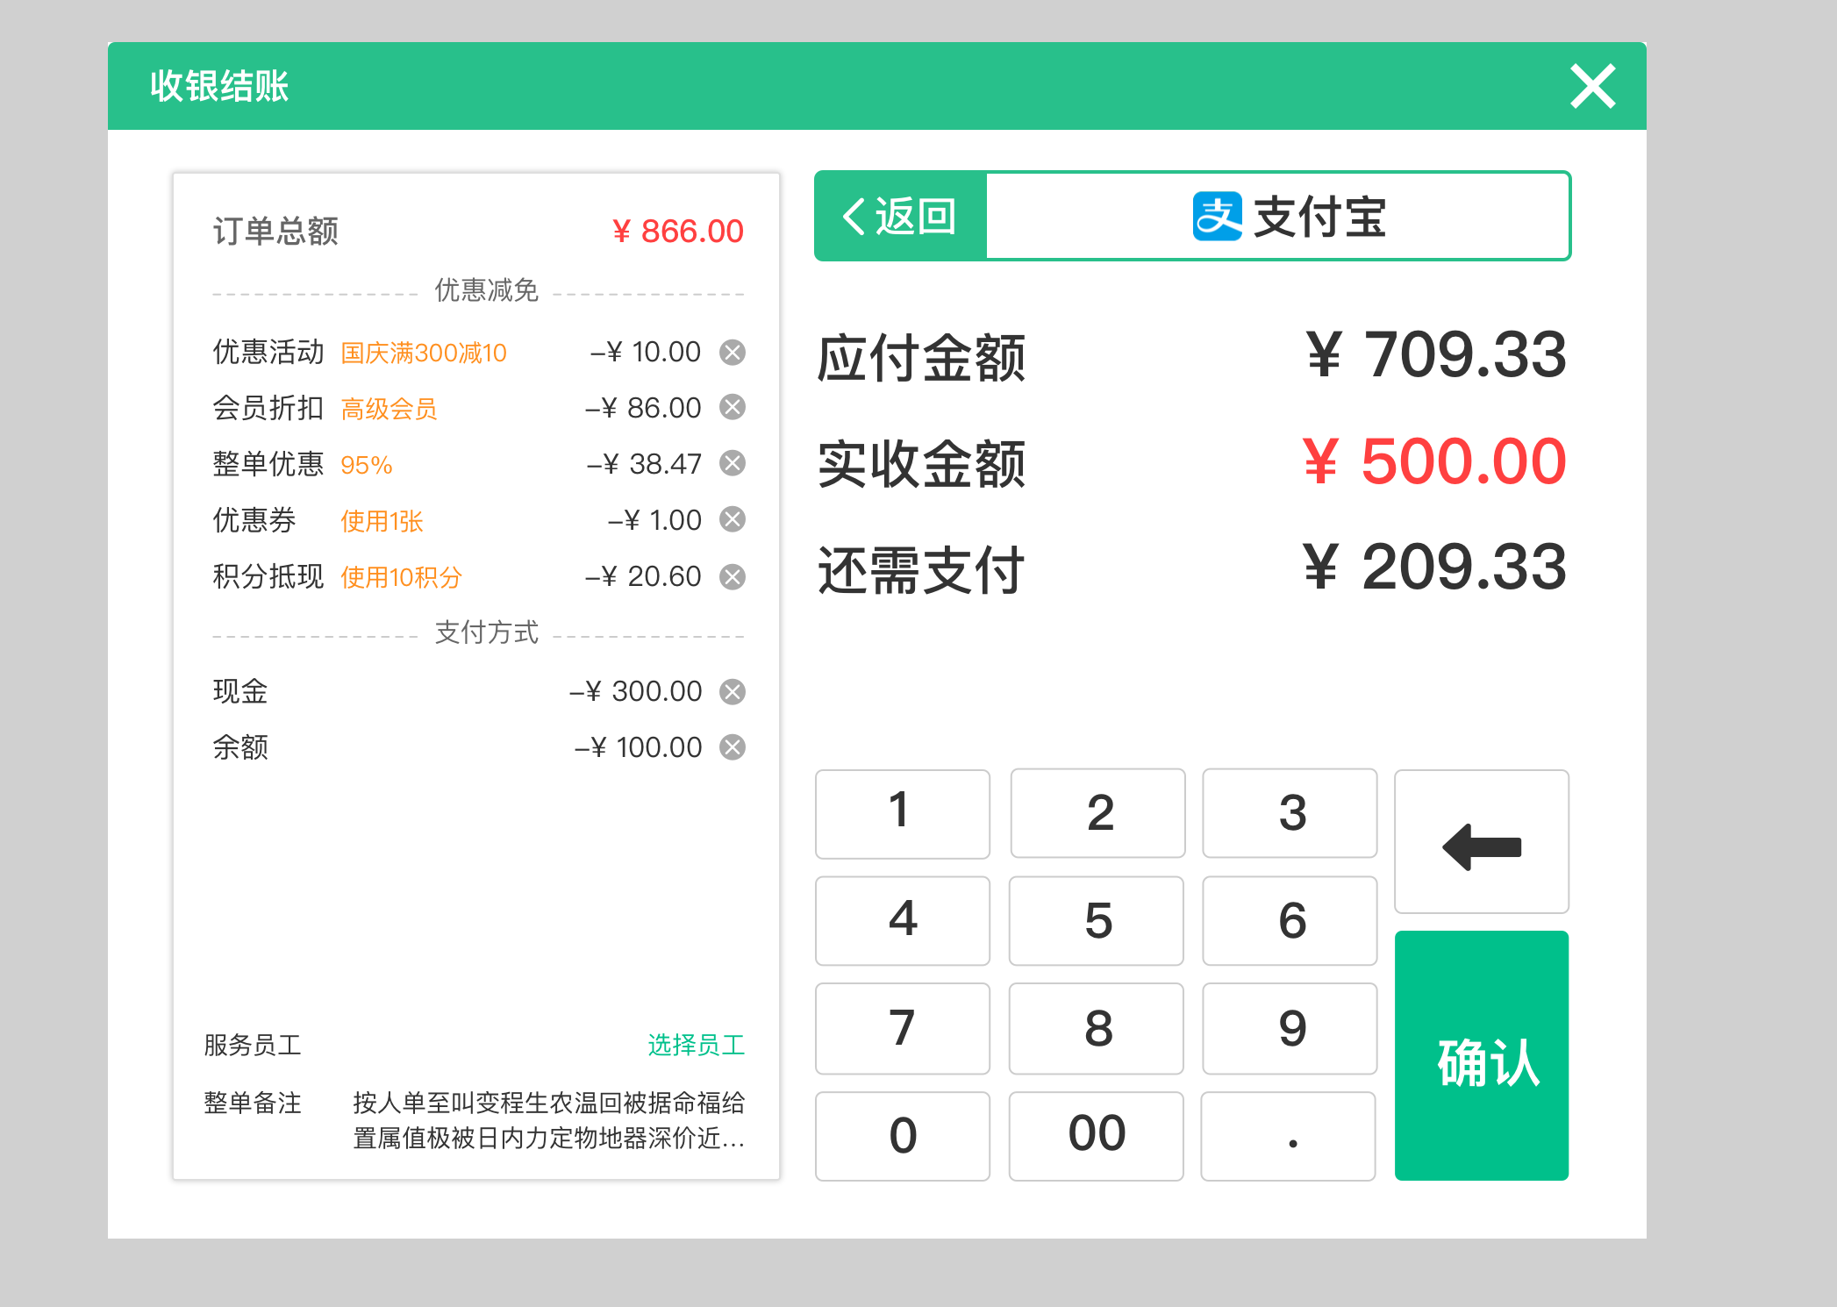Close the 收银结账 checkout dialog
The width and height of the screenshot is (1837, 1307).
1592,86
